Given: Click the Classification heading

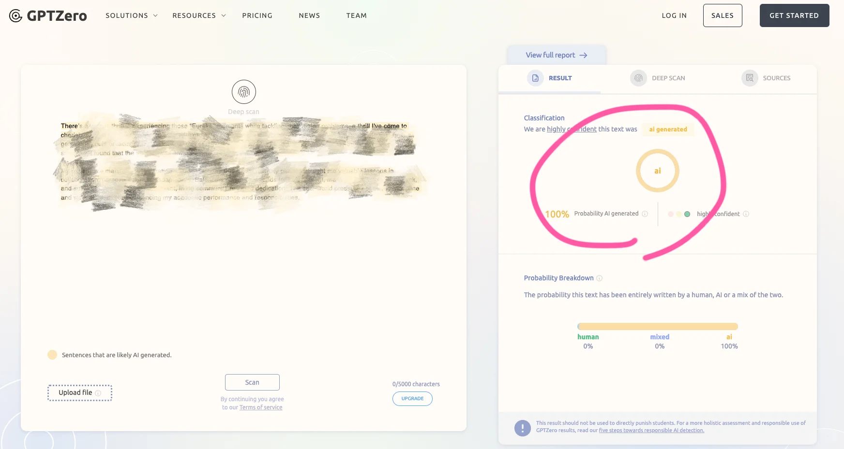Looking at the screenshot, I should [544, 118].
